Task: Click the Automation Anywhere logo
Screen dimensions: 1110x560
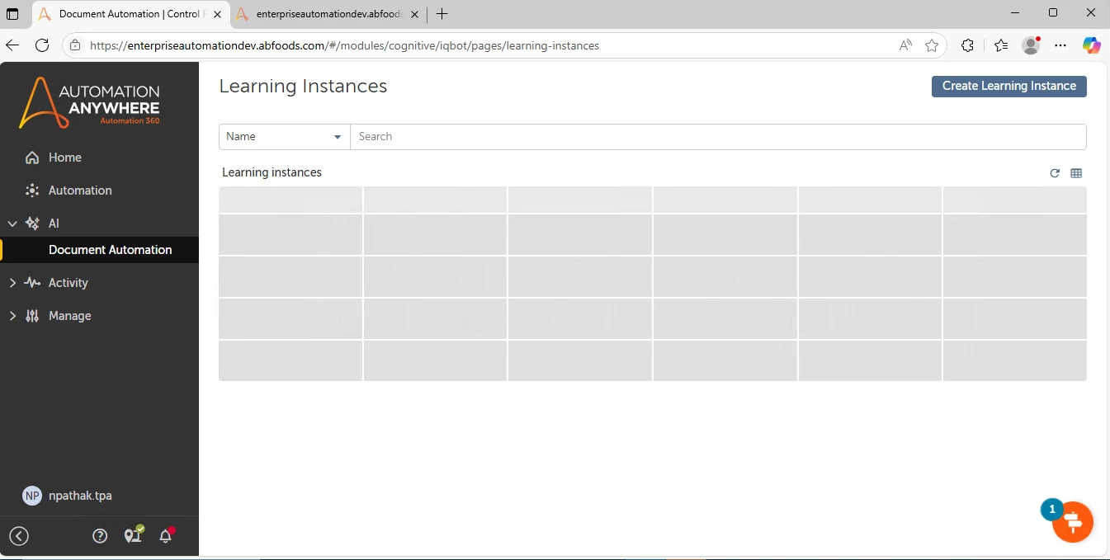Action: (89, 103)
